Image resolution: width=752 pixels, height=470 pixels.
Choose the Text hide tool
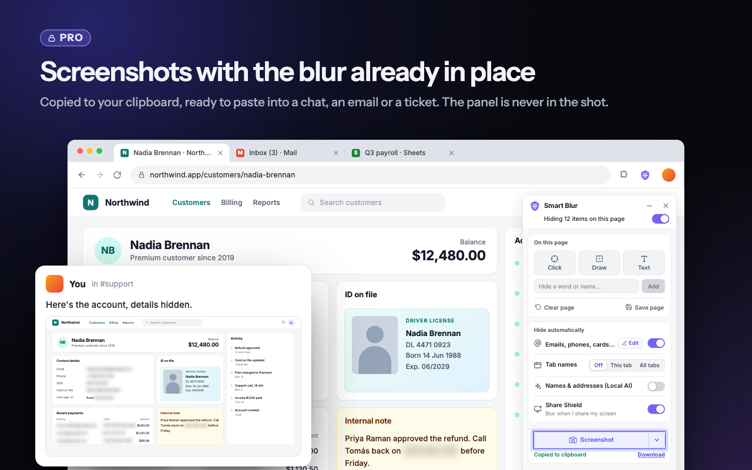[x=644, y=263]
